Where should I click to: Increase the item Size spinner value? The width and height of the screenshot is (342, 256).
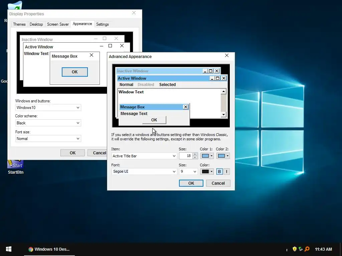(195, 154)
